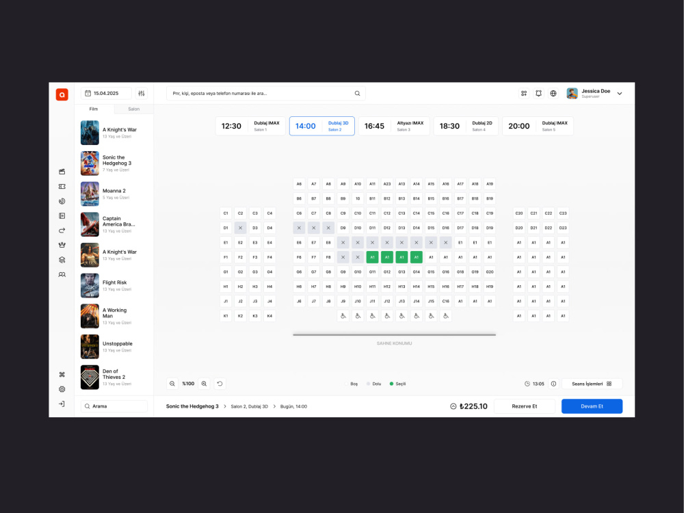Choose the 12:30 Dublaj IMAX session
The width and height of the screenshot is (684, 513).
point(250,126)
